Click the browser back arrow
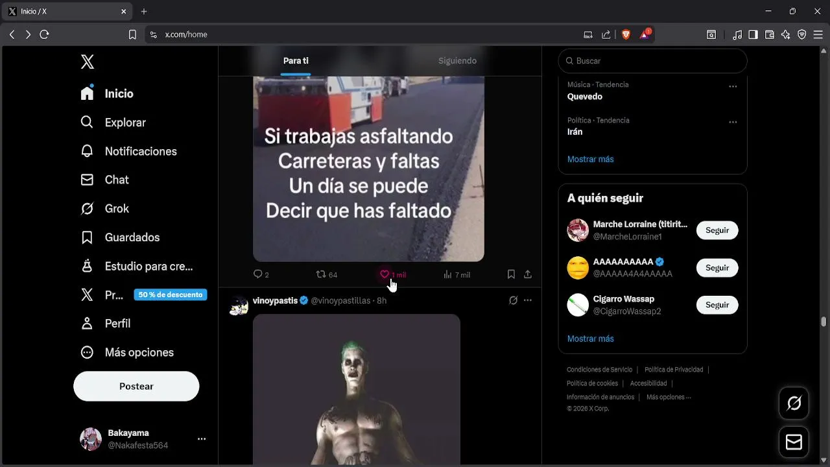Viewport: 830px width, 467px height. click(12, 34)
